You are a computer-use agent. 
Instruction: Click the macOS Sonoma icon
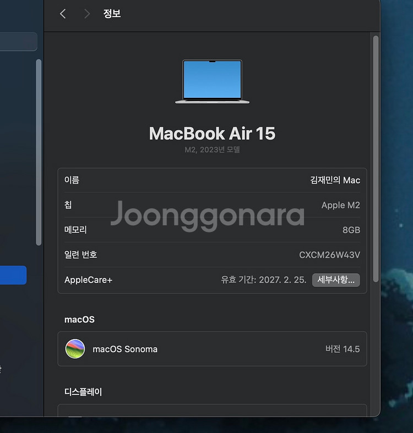[75, 349]
